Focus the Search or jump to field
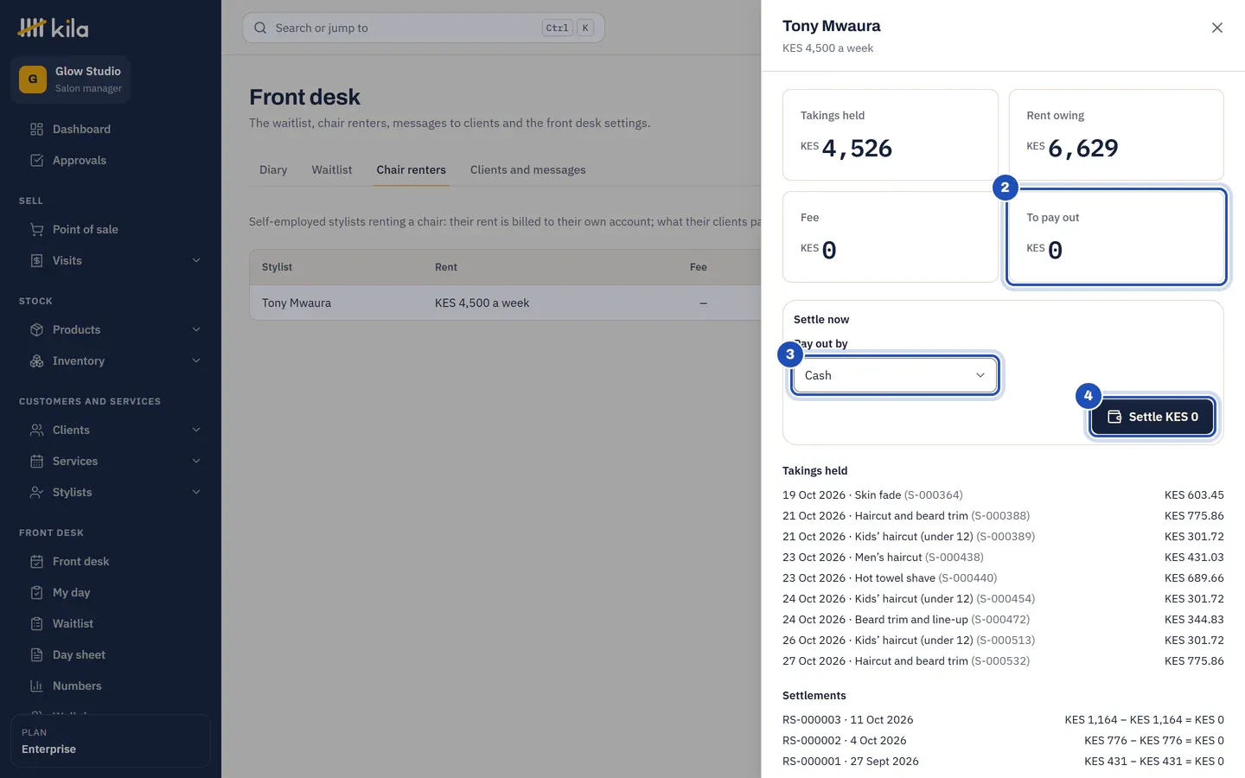 (424, 28)
